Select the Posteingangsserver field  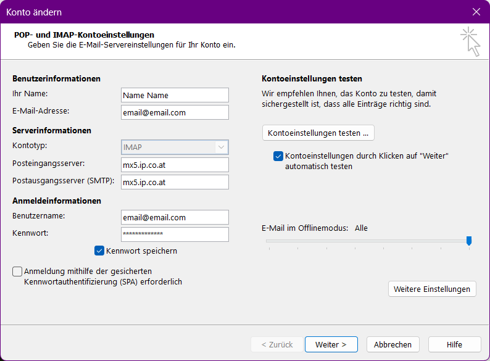pyautogui.click(x=175, y=165)
